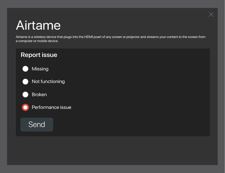Viewport: 225px width, 173px height.
Task: Click the "Performance issue" label text
Action: pyautogui.click(x=51, y=107)
